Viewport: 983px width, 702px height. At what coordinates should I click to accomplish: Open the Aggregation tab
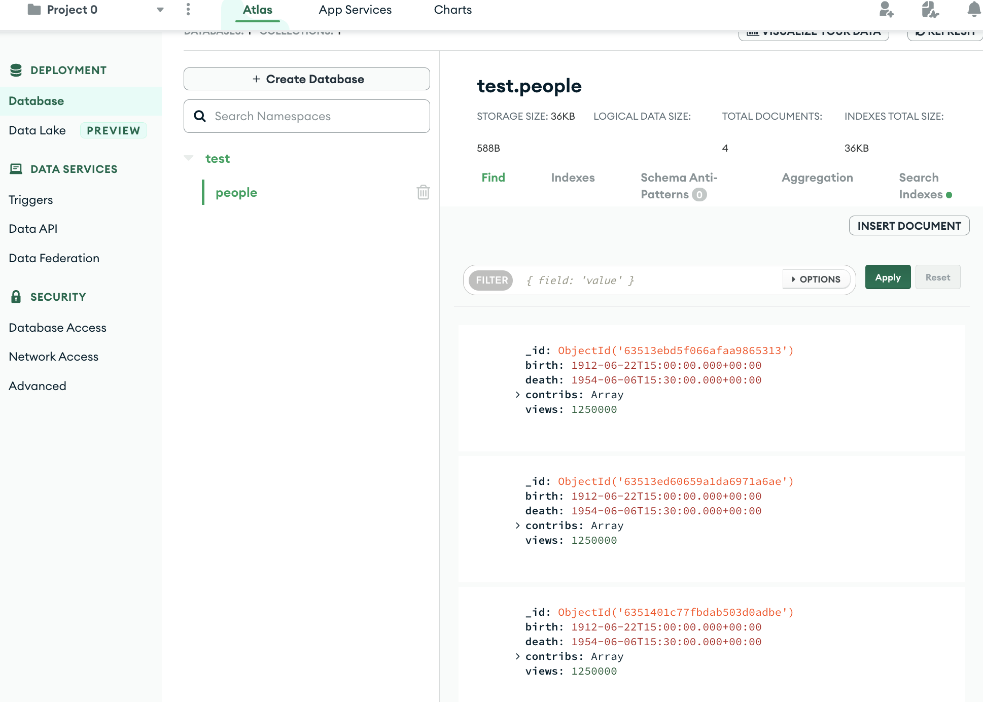pyautogui.click(x=817, y=178)
